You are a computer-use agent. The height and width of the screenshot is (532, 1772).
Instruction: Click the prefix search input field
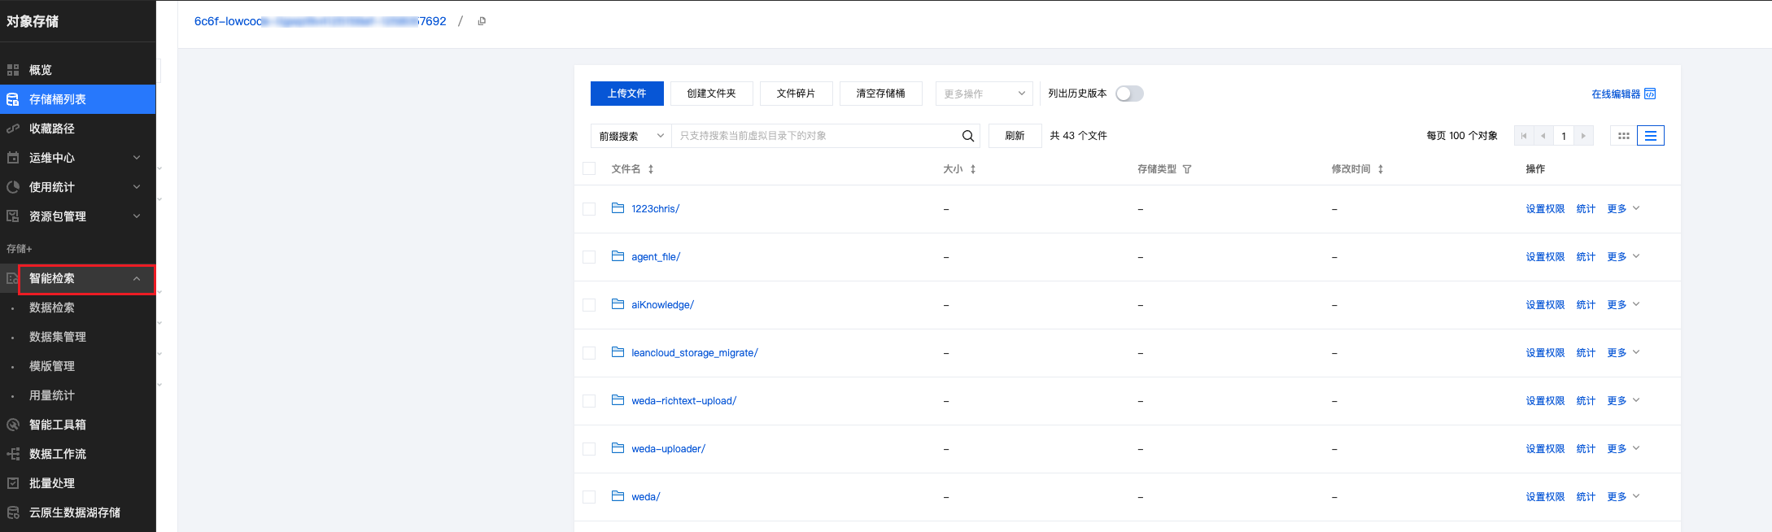pos(814,136)
